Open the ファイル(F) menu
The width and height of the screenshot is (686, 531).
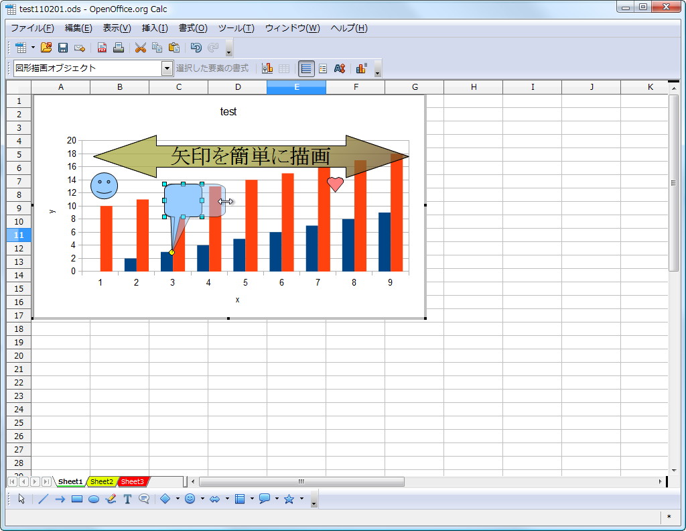click(32, 28)
